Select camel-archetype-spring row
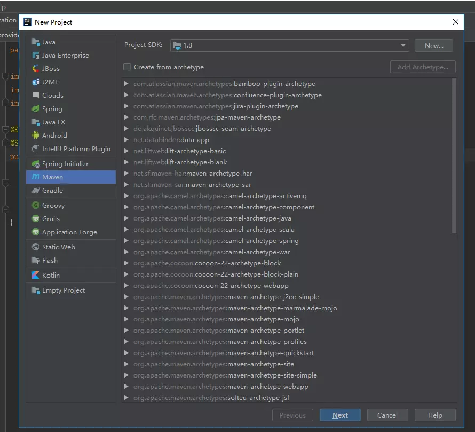Image resolution: width=475 pixels, height=432 pixels. (x=287, y=241)
